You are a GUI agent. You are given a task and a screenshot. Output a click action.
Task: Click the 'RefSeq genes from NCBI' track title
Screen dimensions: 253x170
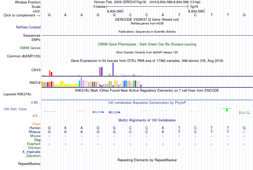tap(147, 23)
